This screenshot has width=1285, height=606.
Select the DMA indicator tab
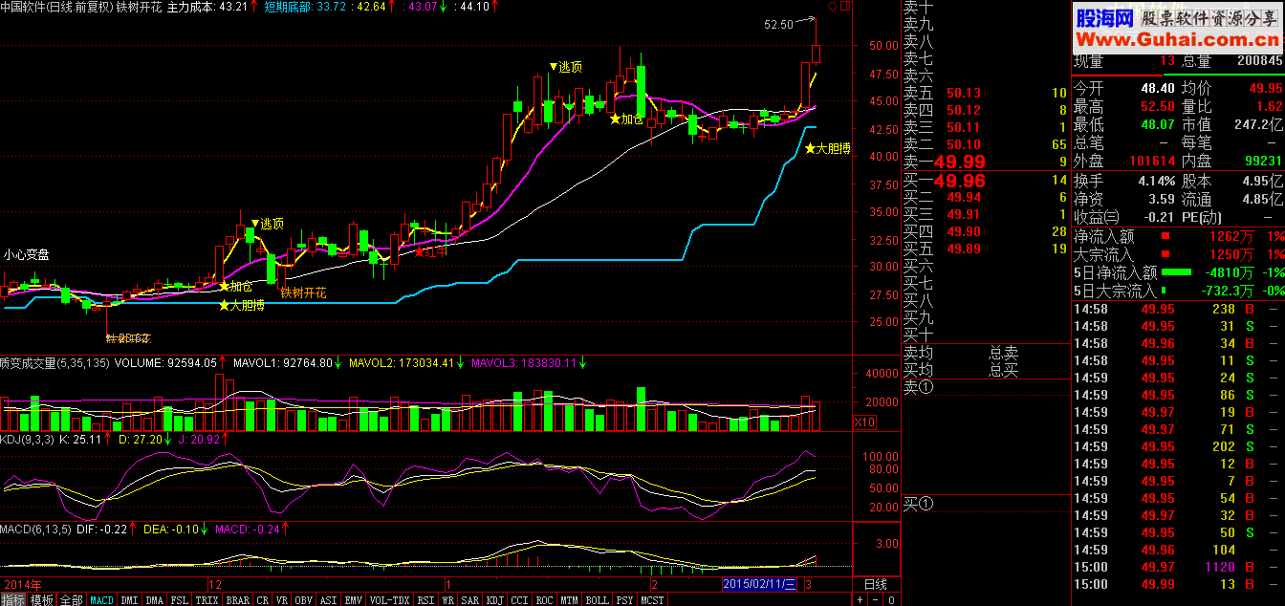(155, 599)
